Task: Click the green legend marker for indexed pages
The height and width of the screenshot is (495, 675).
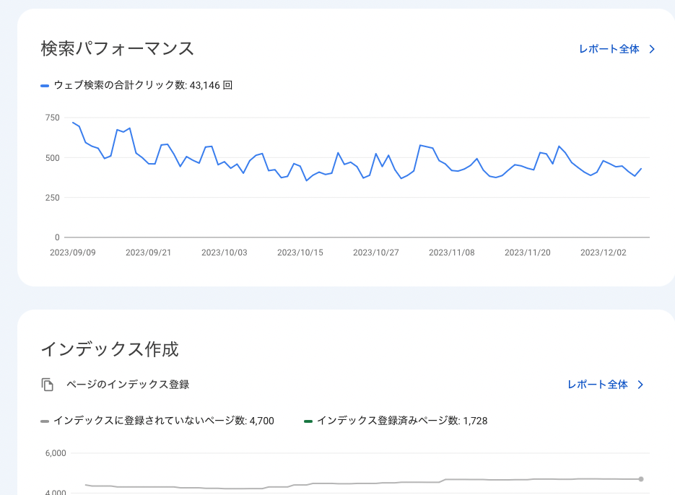Action: pyautogui.click(x=308, y=421)
